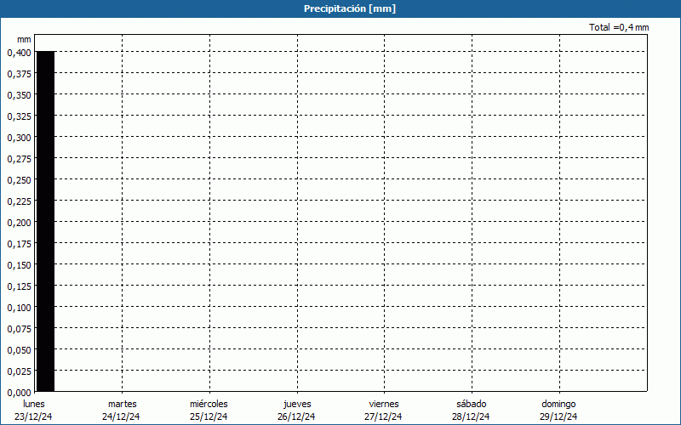Click the 26/12/24 date label
The image size is (681, 425).
pyautogui.click(x=296, y=416)
